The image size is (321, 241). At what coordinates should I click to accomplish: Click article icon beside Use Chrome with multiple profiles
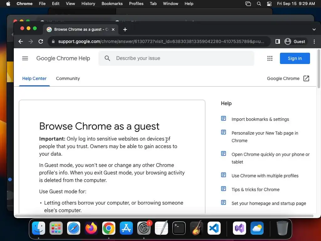point(224,175)
